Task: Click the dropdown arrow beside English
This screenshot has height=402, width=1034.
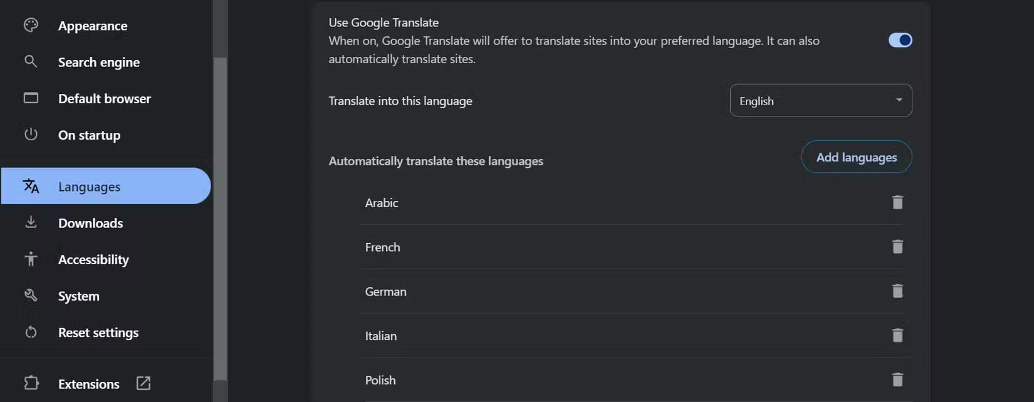Action: point(899,100)
